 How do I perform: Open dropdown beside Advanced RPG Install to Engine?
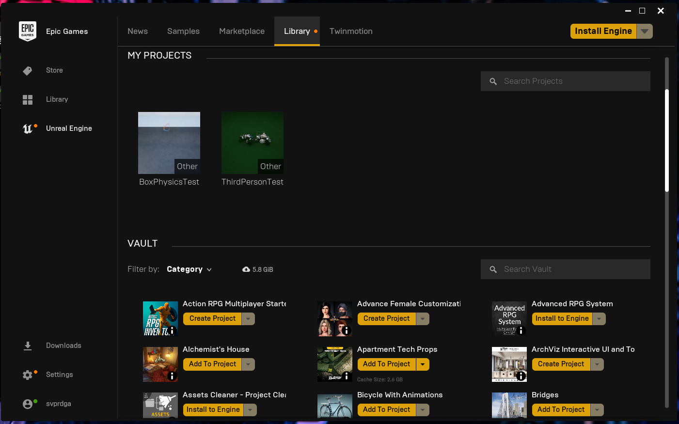599,319
